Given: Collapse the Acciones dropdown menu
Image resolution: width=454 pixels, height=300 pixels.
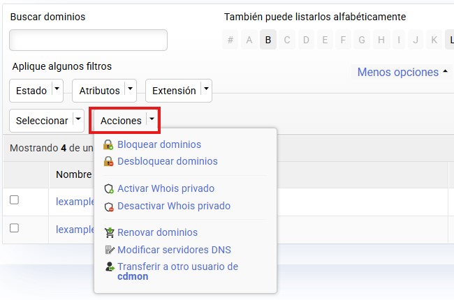Looking at the screenshot, I should [x=126, y=121].
